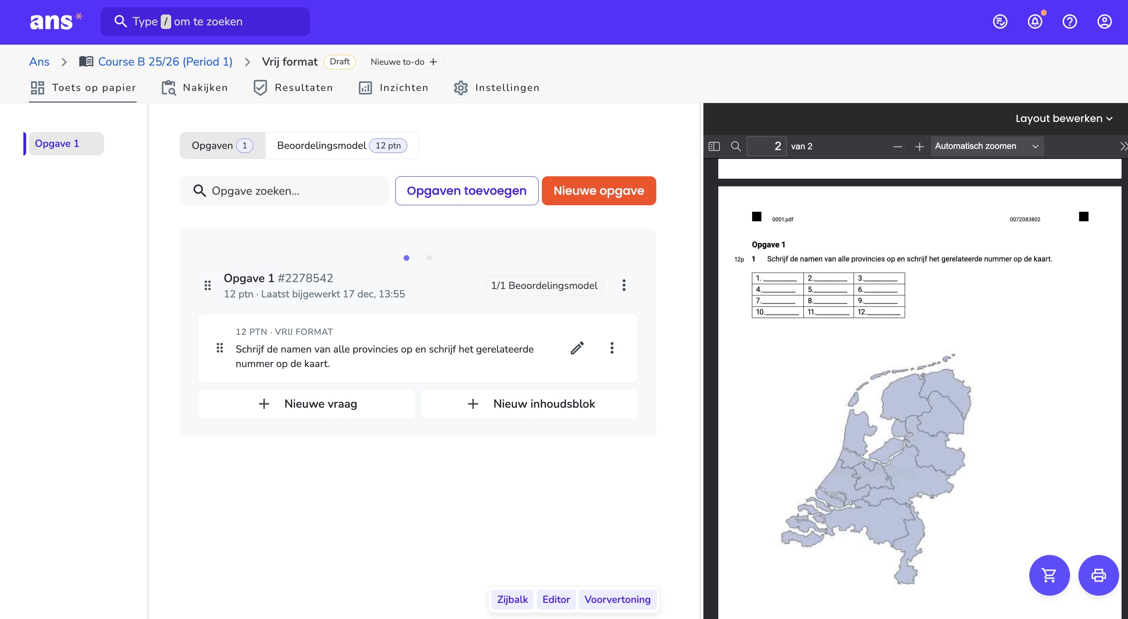Click the plus icon on Nieuwe to-do
The height and width of the screenshot is (619, 1128).
(x=433, y=62)
